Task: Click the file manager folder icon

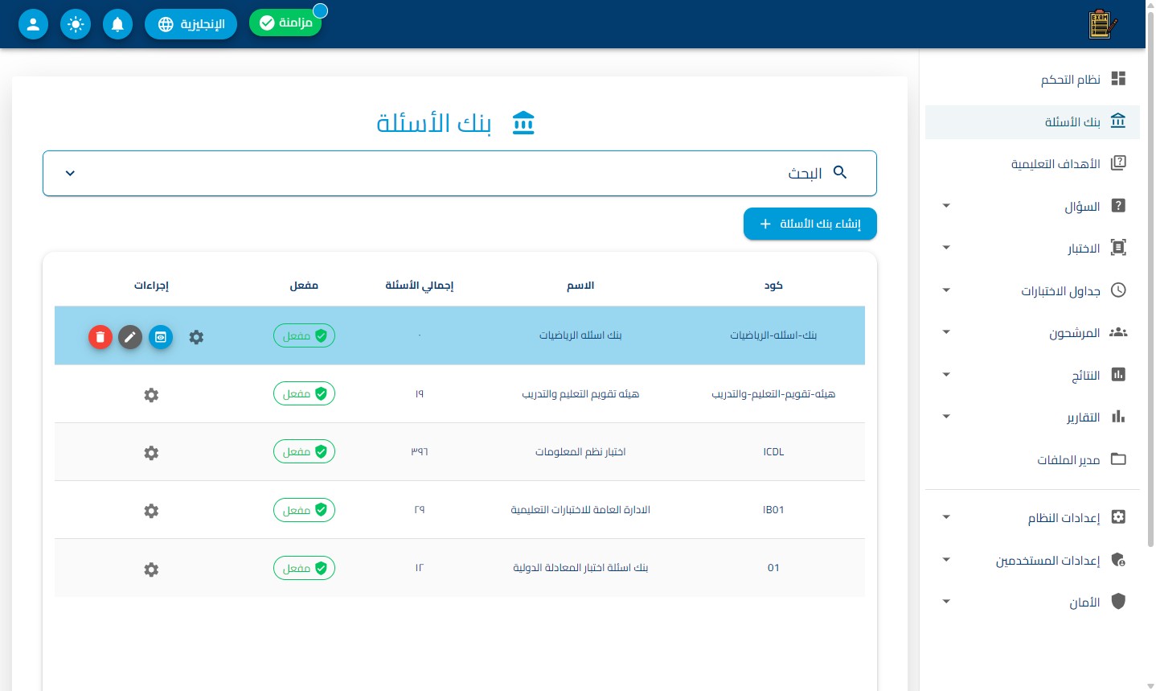Action: coord(1118,459)
